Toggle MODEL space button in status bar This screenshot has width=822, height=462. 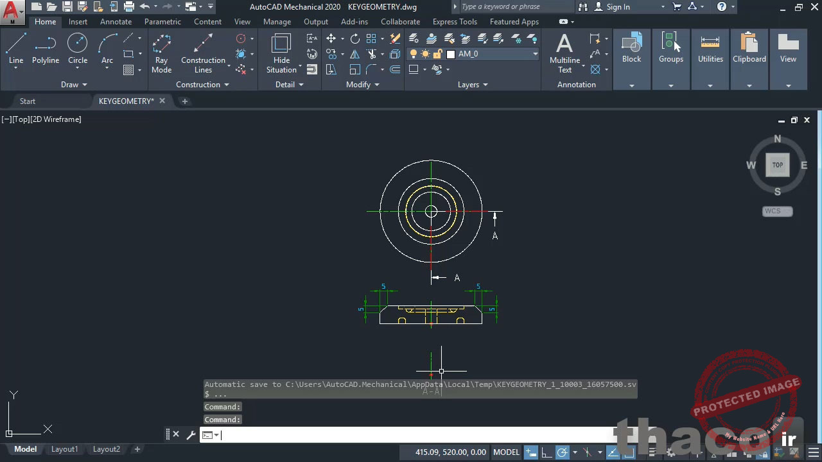[x=506, y=452]
